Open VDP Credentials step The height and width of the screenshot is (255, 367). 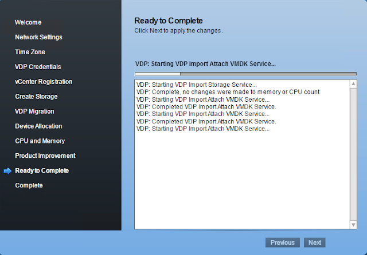tap(38, 67)
